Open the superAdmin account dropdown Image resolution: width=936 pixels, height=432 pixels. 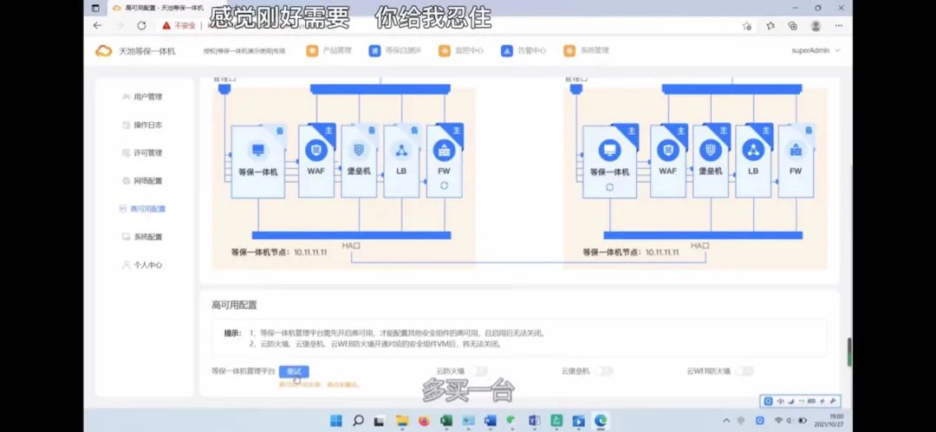[816, 50]
